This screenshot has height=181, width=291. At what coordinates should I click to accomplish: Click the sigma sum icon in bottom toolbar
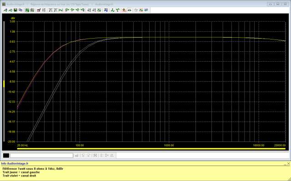[x=107, y=156]
